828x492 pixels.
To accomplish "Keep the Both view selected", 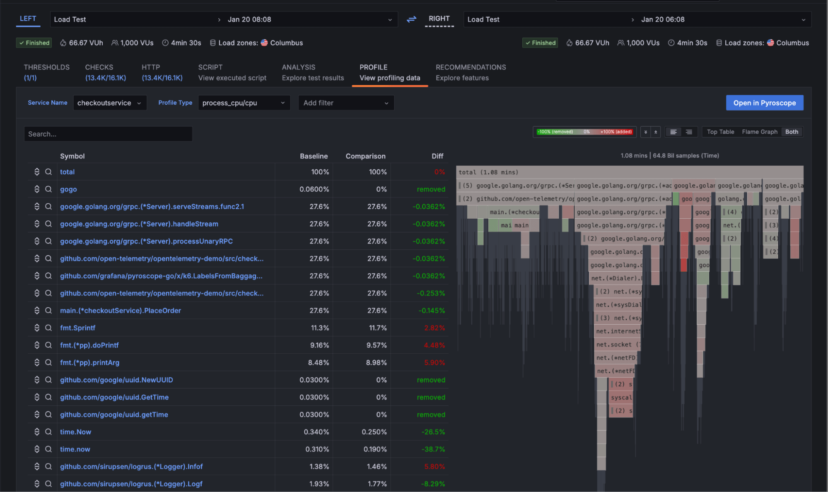I will tap(792, 132).
